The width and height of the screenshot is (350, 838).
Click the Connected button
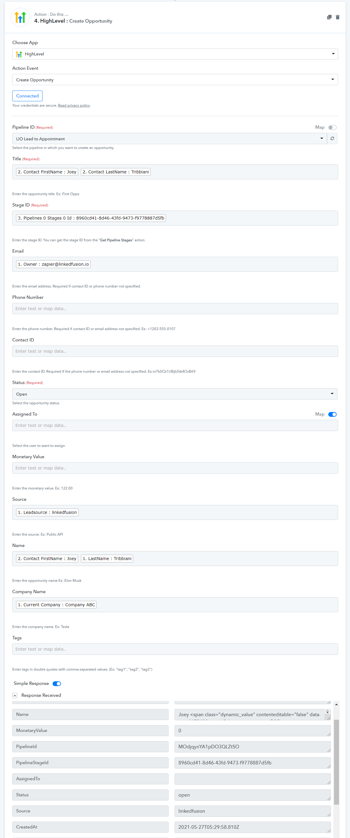pos(27,96)
